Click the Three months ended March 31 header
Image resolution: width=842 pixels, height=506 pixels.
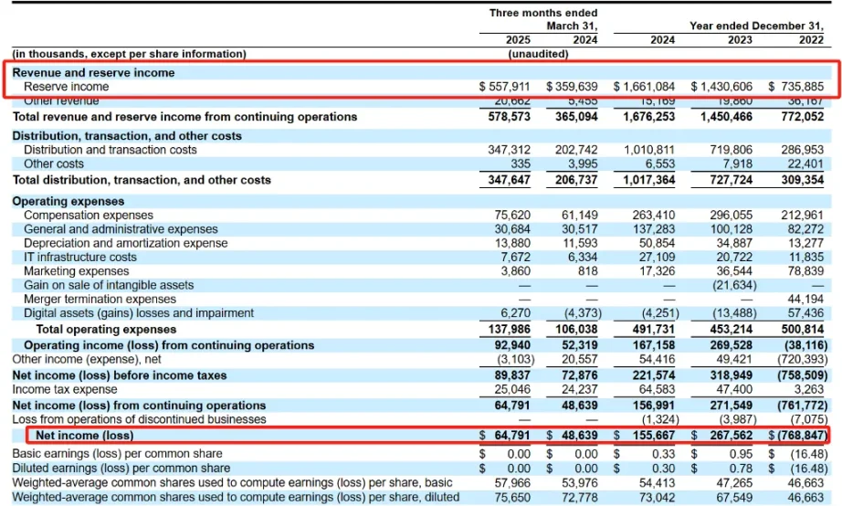[543, 19]
